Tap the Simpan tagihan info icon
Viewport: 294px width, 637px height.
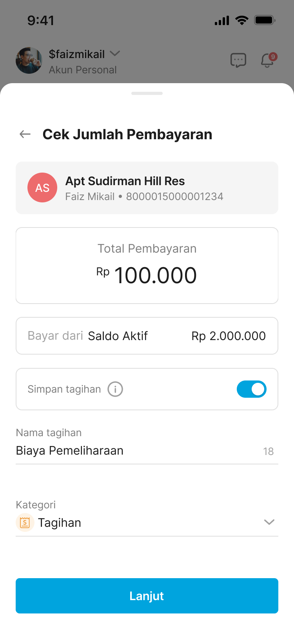pos(115,389)
